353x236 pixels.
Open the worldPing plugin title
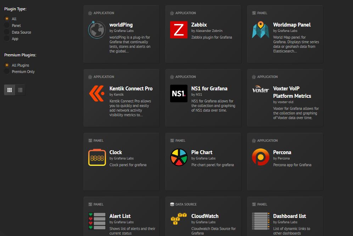121,25
